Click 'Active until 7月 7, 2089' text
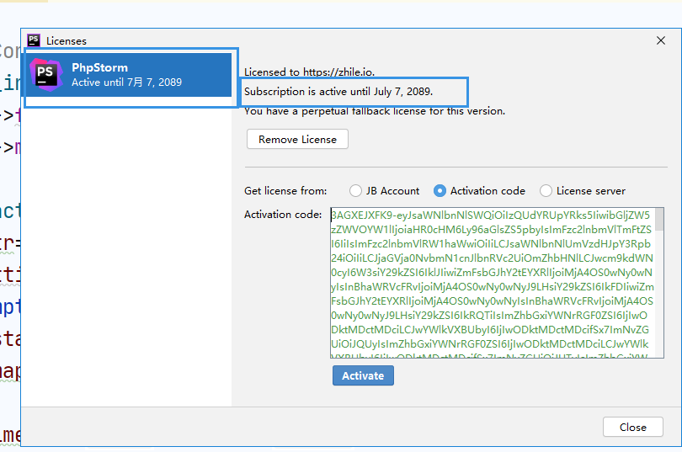This screenshot has width=682, height=452. click(x=126, y=82)
